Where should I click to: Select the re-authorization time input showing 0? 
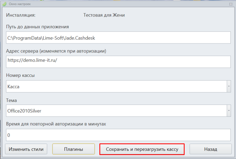tap(118, 135)
